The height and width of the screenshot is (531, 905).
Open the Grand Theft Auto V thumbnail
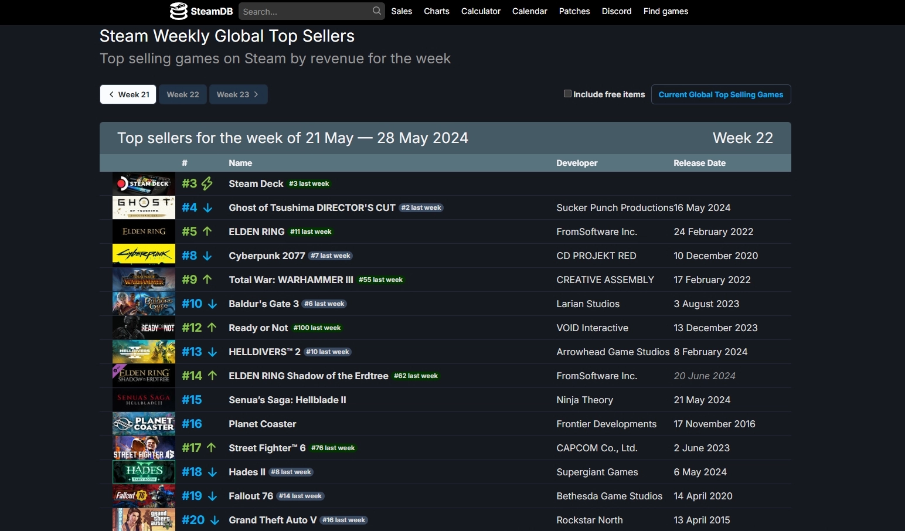coord(144,520)
